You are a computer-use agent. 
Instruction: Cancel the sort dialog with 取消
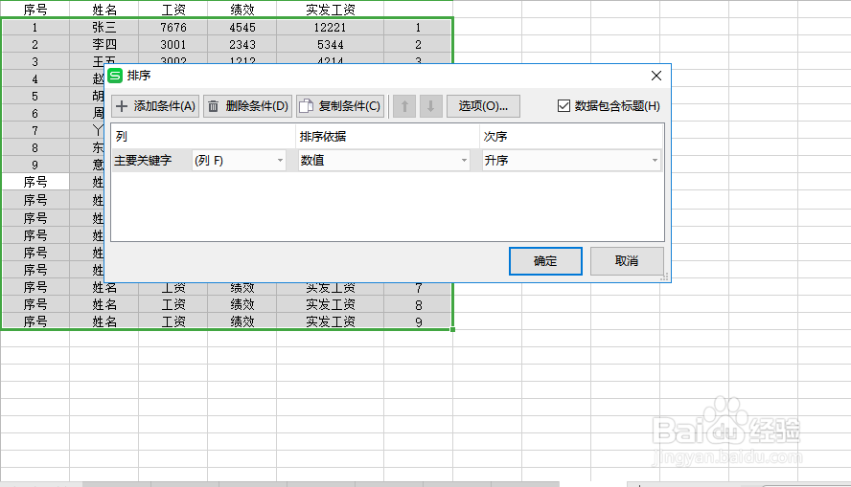627,261
